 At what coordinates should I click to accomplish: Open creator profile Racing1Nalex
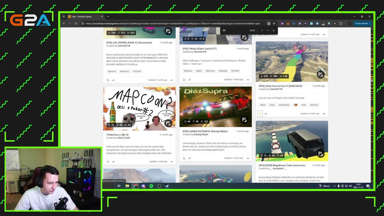201,134
